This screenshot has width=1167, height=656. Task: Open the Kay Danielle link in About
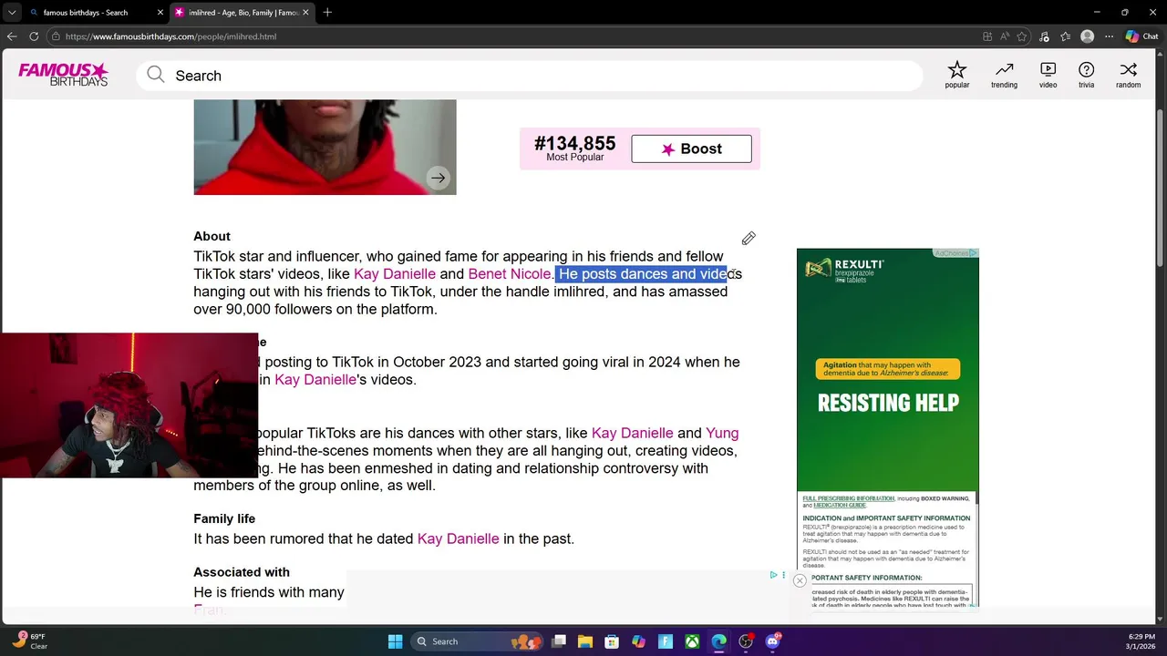tap(395, 273)
